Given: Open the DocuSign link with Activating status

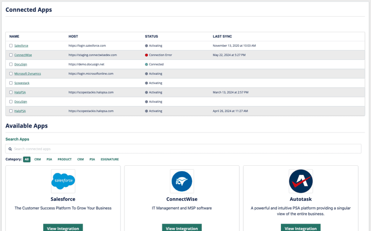Looking at the screenshot, I should [x=20, y=102].
